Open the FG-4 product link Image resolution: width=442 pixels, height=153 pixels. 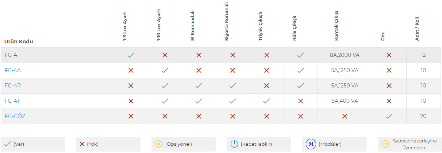click(x=11, y=55)
